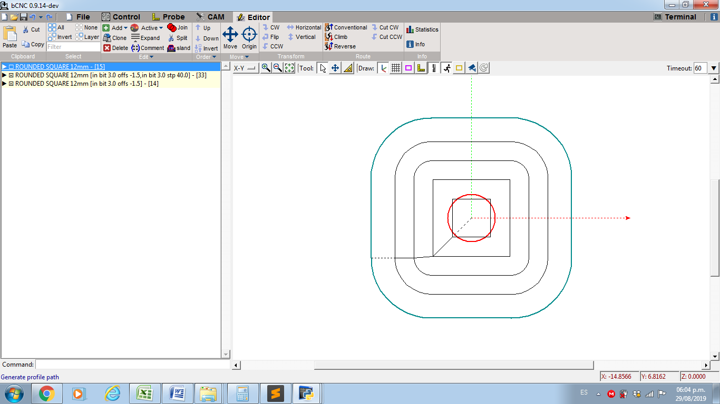
Task: Click the Statistics chart icon
Action: click(410, 29)
